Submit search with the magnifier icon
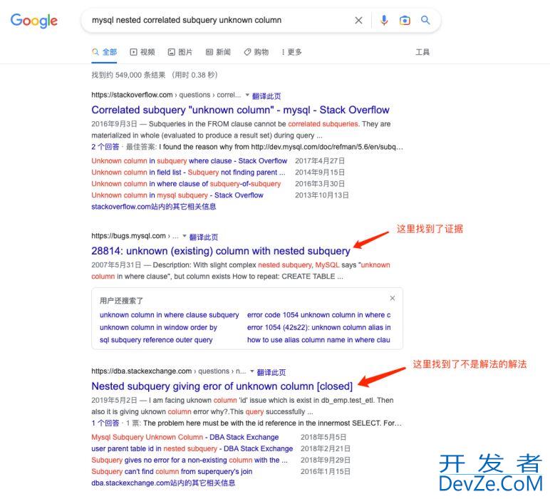This screenshot has height=499, width=550. coord(425,20)
